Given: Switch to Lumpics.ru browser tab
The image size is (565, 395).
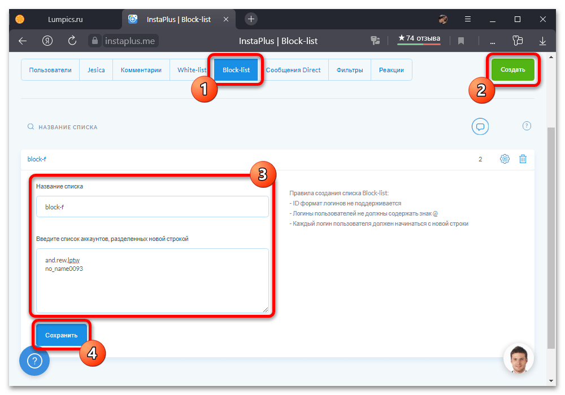Looking at the screenshot, I should point(65,19).
